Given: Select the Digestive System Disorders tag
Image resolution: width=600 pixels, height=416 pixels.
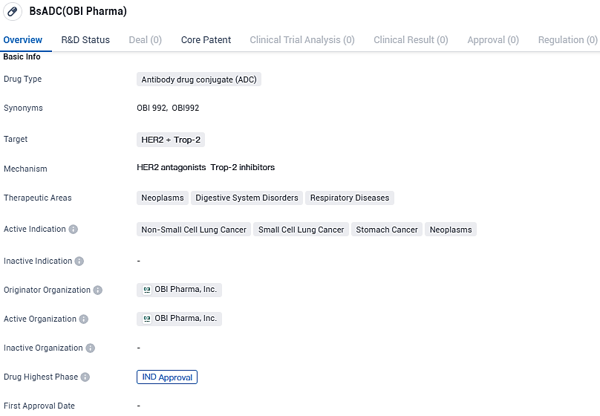Looking at the screenshot, I should [247, 198].
